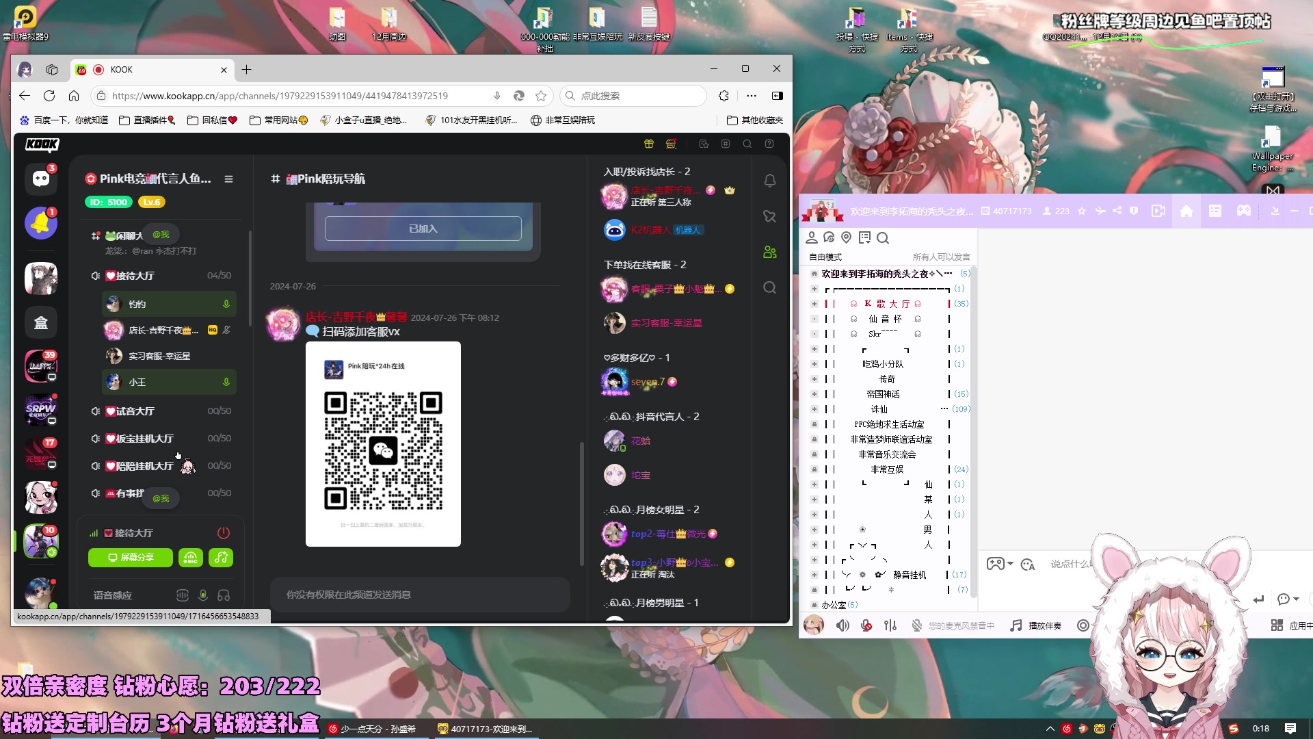Open the SRPW server in sidebar
Viewport: 1313px width, 739px height.
[41, 411]
